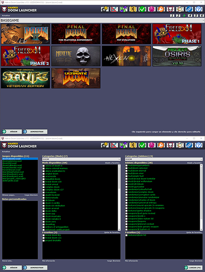Screen dimensions: 205x272
Task: Switch to view number 1 in upper window
Action: [172, 15]
